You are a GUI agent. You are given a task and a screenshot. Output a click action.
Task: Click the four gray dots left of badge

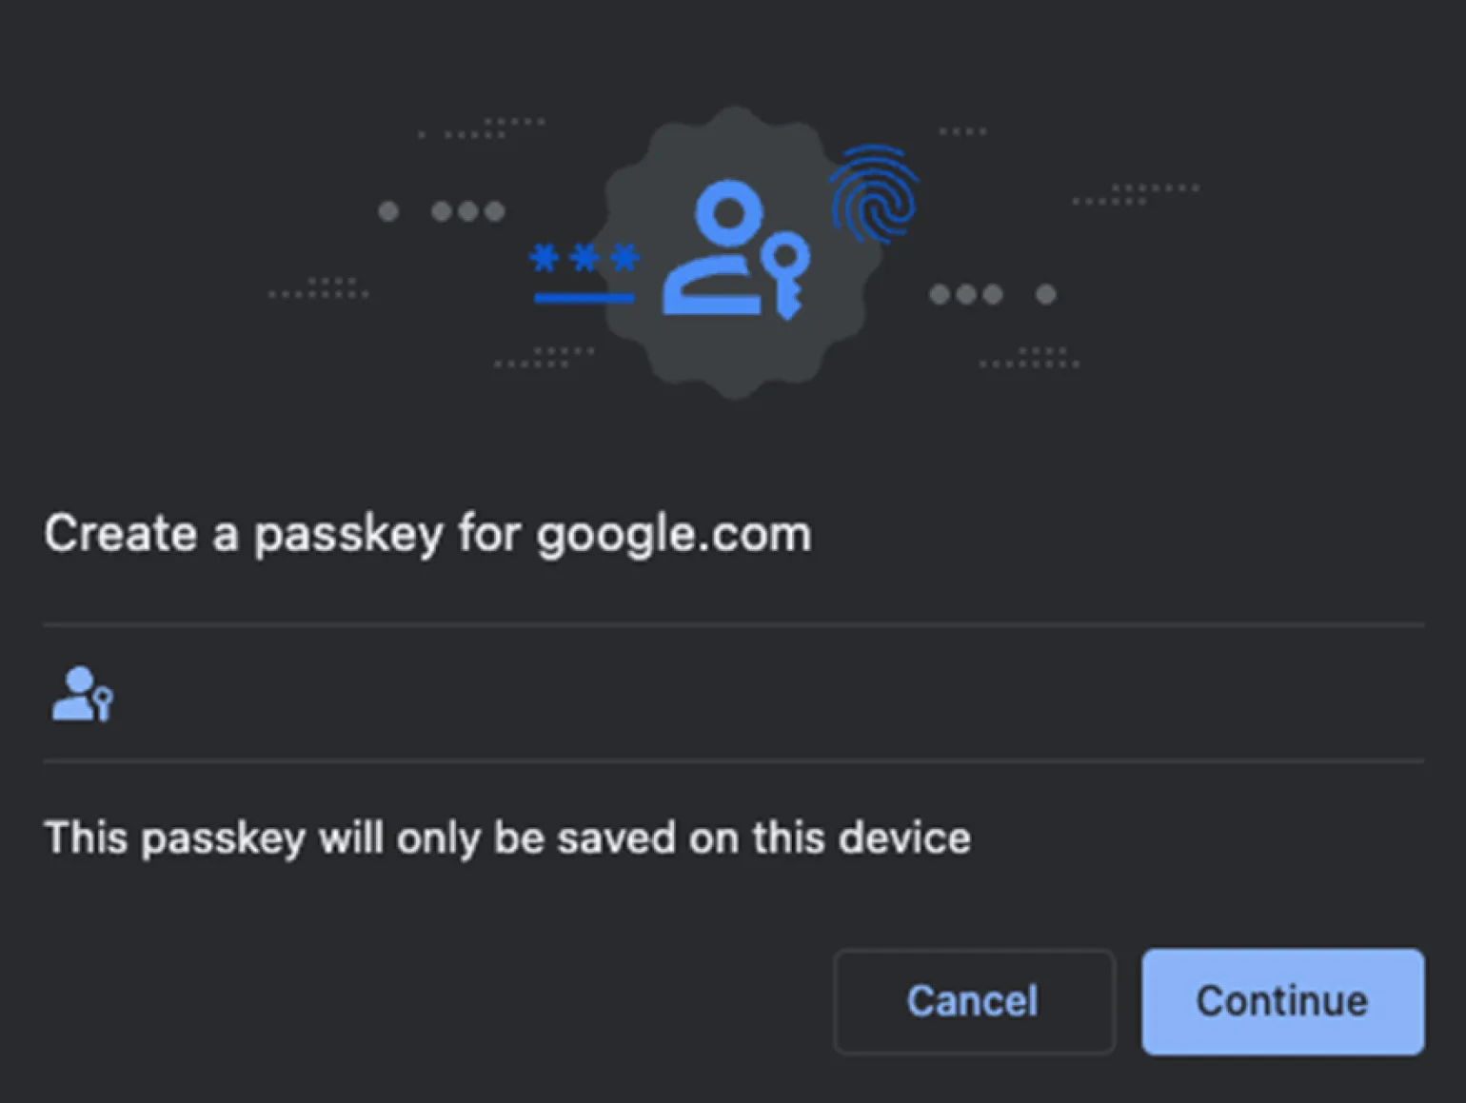443,210
